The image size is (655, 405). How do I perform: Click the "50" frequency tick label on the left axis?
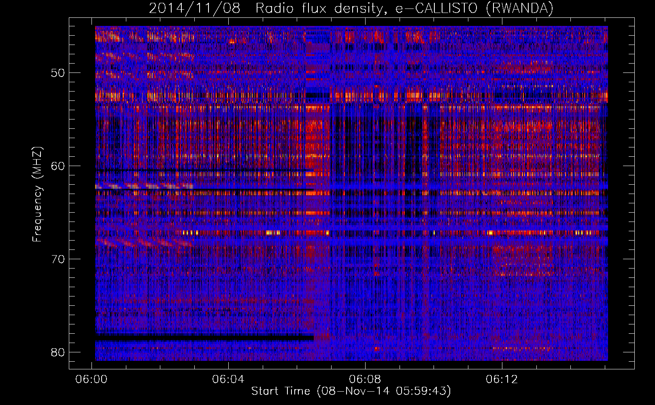pos(58,73)
